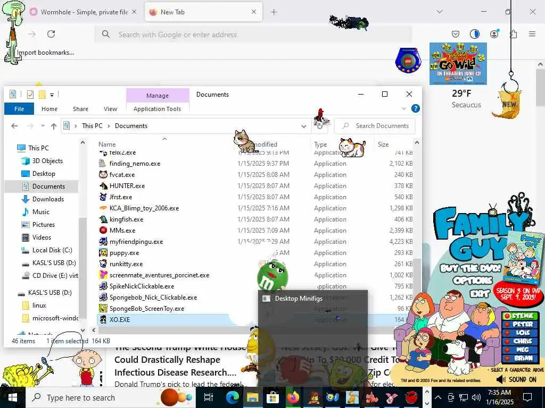This screenshot has width=545, height=408.
Task: Select SpongeBob_ScreenToy.exe file
Action: [147, 309]
